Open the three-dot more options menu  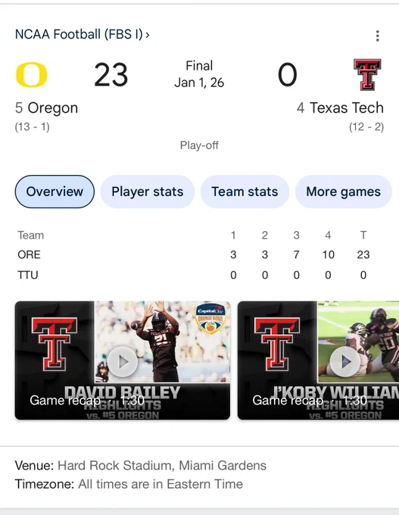click(x=378, y=36)
